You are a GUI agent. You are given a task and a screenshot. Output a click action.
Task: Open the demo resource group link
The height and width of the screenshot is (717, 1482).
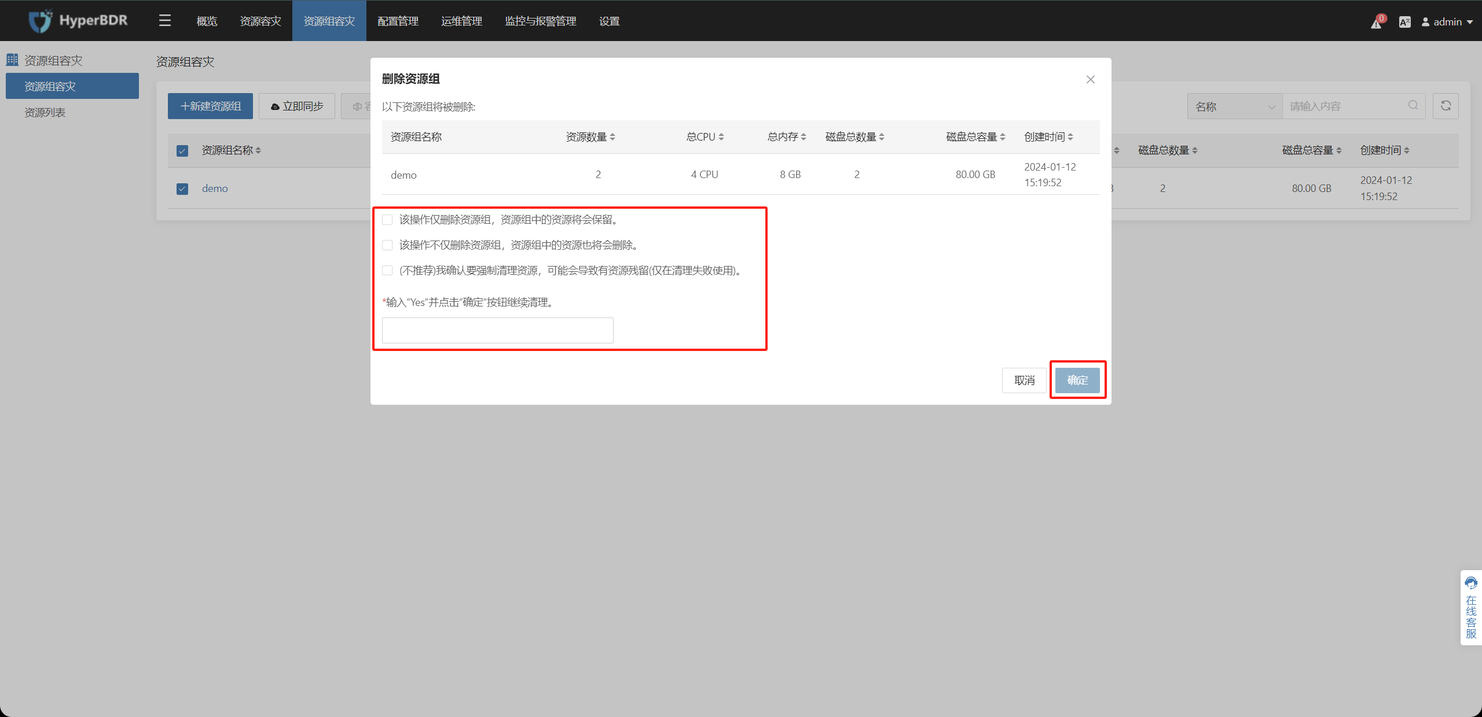215,189
